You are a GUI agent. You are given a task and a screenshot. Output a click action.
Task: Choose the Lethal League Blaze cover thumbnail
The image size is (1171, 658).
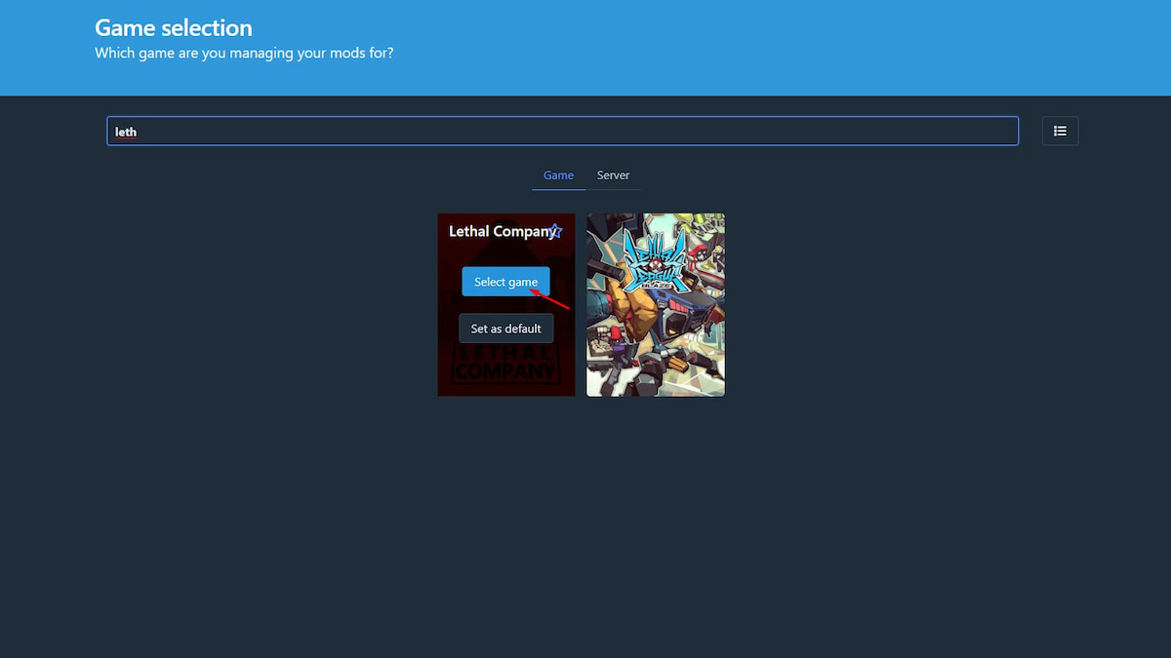point(655,305)
